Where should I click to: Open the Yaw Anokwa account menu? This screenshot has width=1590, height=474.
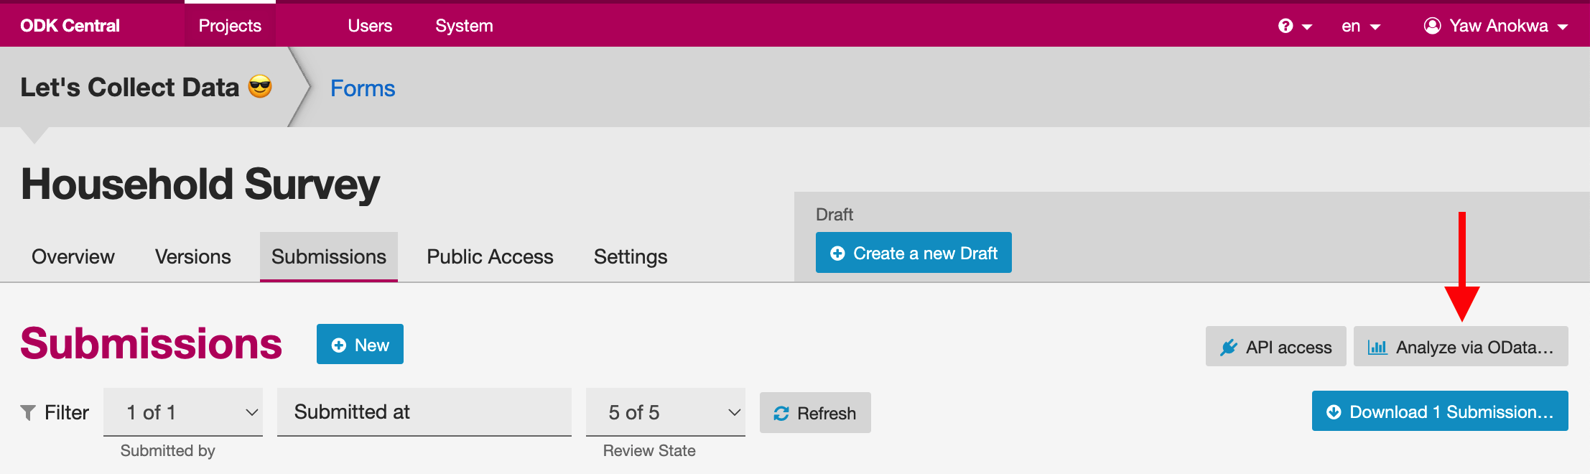coord(1496,26)
